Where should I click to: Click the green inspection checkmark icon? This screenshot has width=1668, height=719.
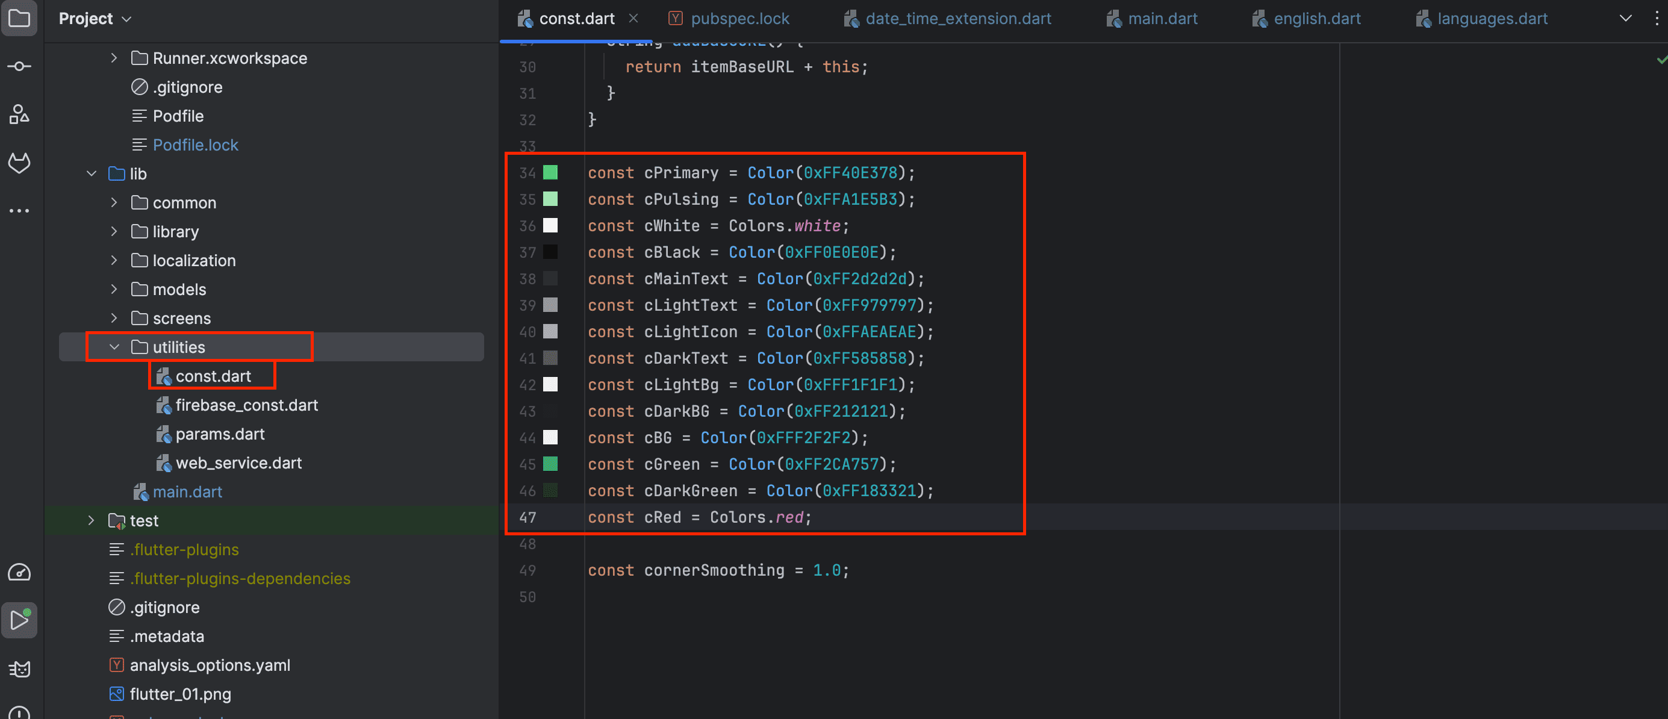[1661, 60]
